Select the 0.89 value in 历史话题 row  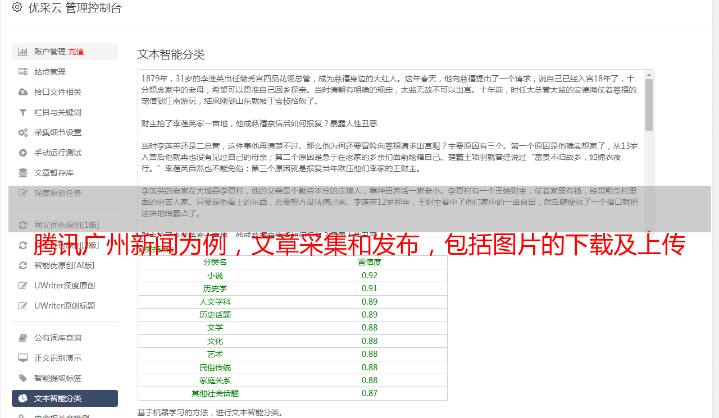pyautogui.click(x=370, y=315)
